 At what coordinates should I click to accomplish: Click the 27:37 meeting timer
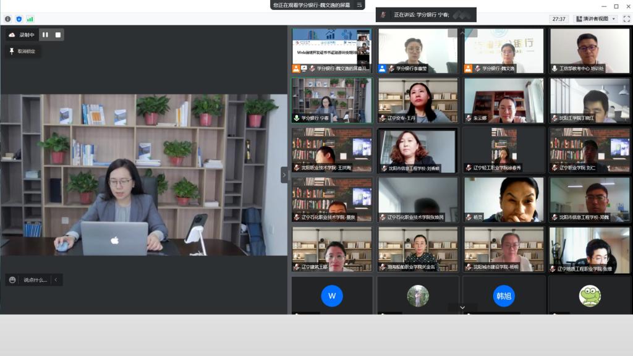(559, 19)
